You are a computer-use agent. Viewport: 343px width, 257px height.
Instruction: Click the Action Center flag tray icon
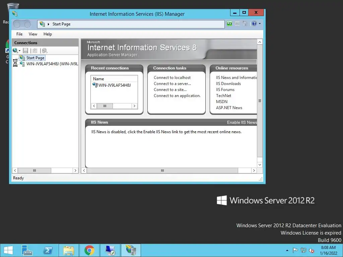pyautogui.click(x=295, y=250)
